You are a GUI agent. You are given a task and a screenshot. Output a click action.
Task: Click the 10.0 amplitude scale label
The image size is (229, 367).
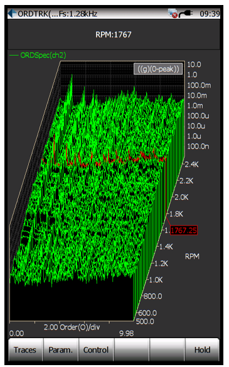pyautogui.click(x=194, y=65)
